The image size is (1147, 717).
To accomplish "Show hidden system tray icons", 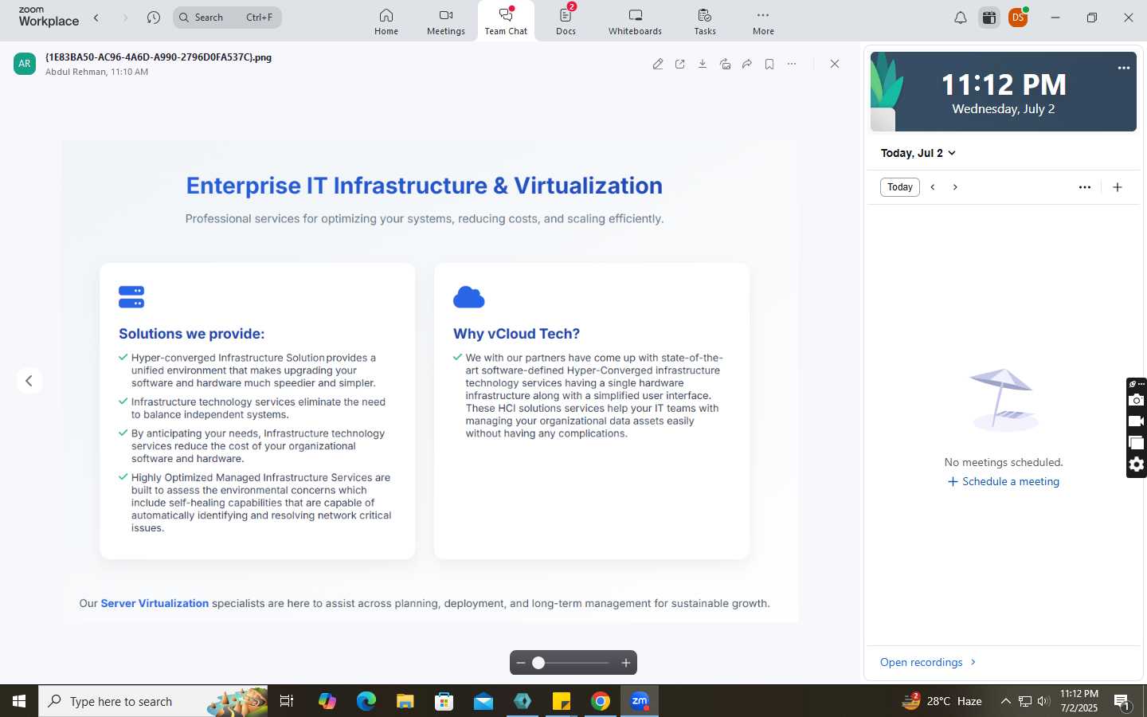I will [x=1005, y=701].
